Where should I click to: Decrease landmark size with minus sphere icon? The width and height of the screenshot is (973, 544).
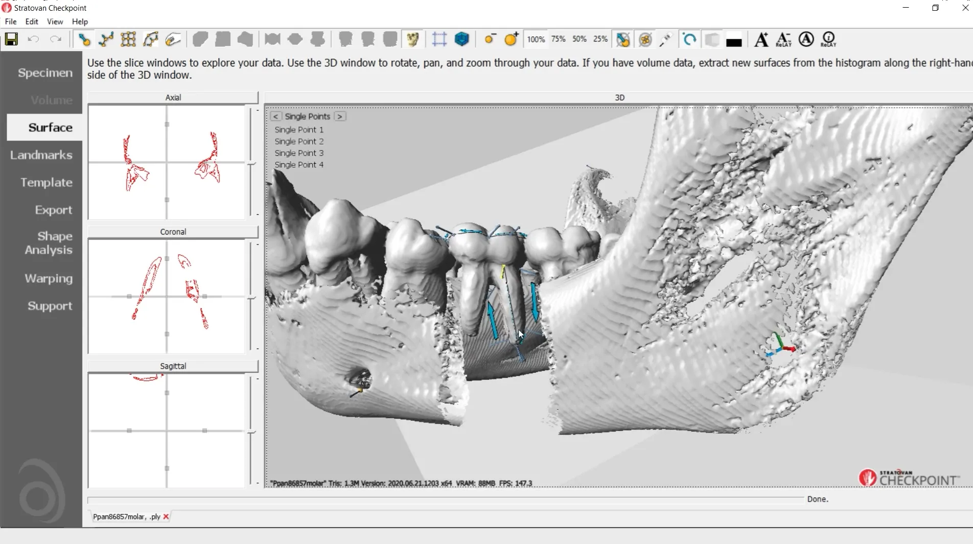click(490, 39)
